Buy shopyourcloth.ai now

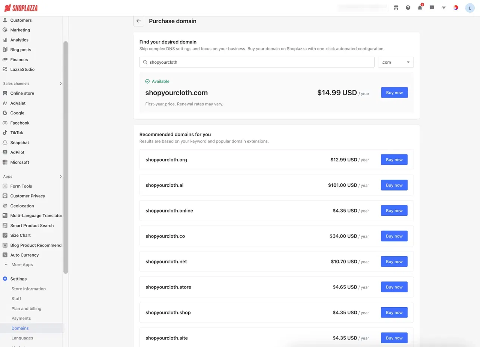coord(394,185)
